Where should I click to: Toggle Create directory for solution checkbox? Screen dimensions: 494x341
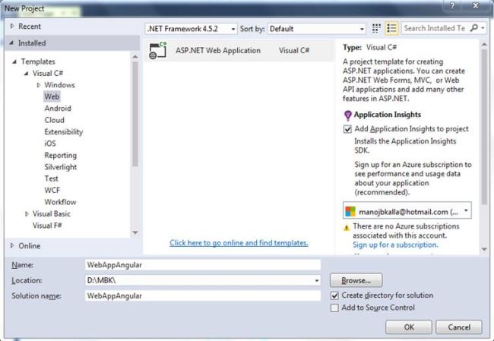334,295
